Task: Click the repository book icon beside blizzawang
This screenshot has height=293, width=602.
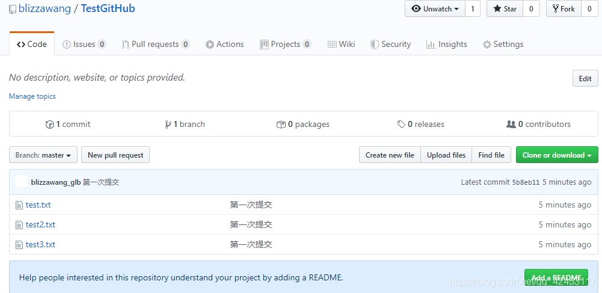Action: (x=13, y=9)
